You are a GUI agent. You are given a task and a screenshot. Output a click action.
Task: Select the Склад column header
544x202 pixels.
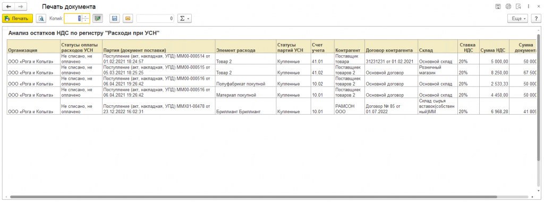(x=438, y=46)
